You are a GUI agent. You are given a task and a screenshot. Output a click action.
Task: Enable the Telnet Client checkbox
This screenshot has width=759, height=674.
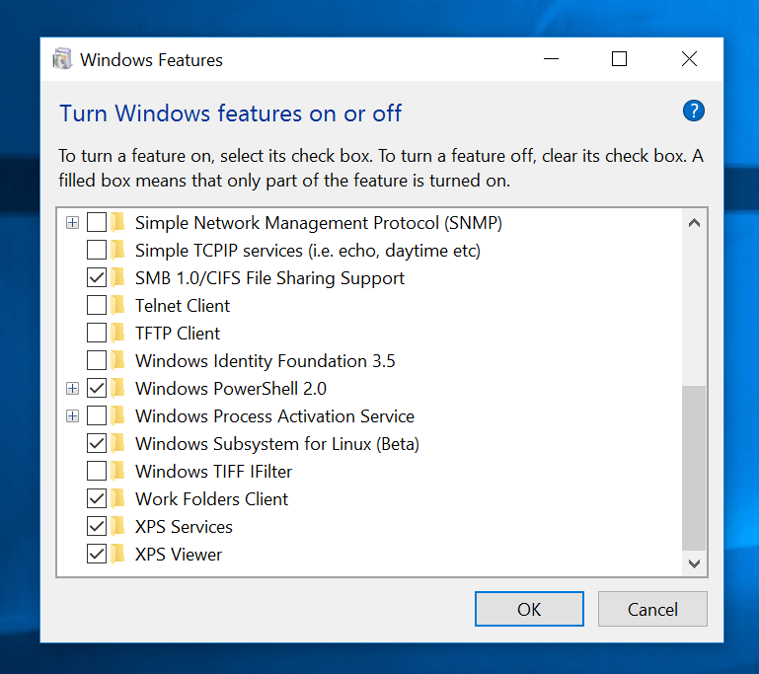point(97,306)
